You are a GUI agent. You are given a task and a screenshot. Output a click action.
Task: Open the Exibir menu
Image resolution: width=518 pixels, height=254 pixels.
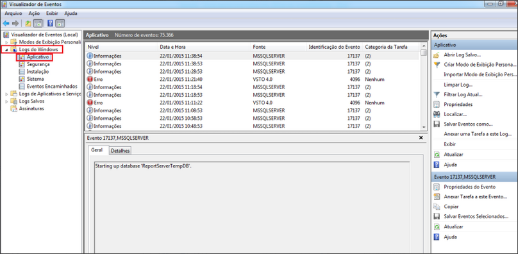(x=52, y=13)
